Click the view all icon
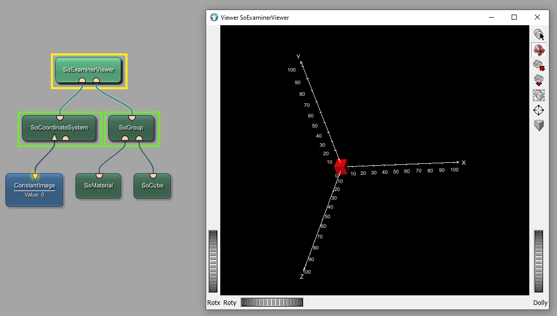The height and width of the screenshot is (316, 557). pyautogui.click(x=539, y=95)
